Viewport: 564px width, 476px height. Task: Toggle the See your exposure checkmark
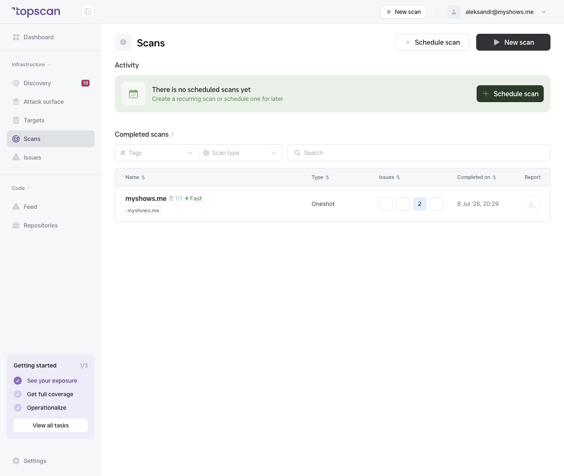click(18, 381)
